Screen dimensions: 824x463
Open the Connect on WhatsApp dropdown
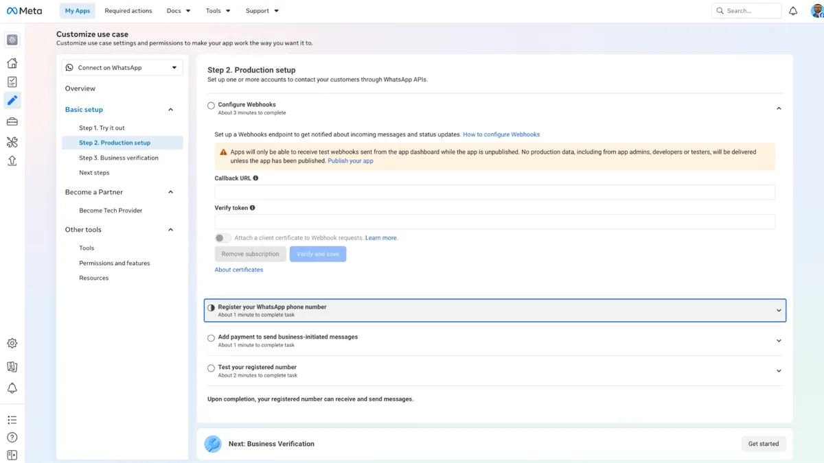point(122,68)
